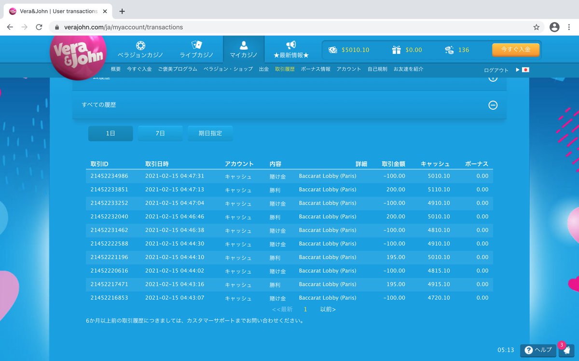
Task: Open notifications bell with badge 3
Action: [566, 350]
